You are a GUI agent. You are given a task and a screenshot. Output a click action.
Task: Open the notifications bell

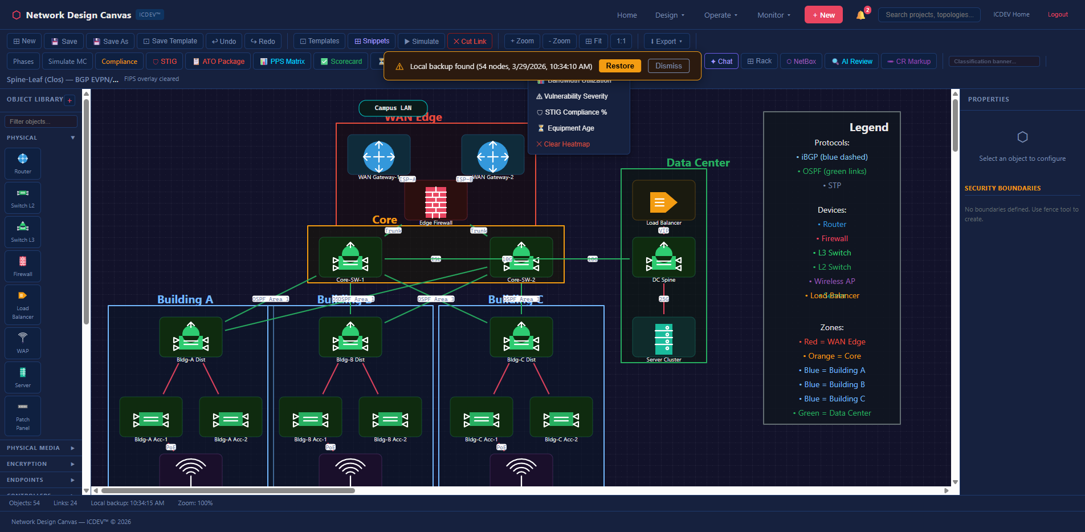pyautogui.click(x=860, y=15)
